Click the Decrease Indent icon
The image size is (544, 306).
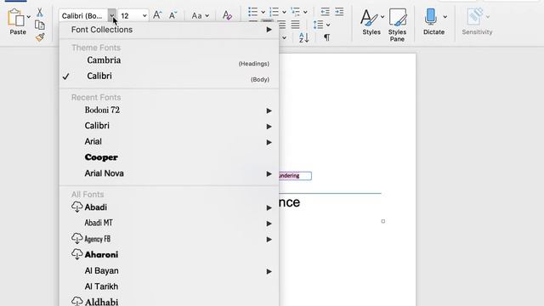click(x=325, y=12)
